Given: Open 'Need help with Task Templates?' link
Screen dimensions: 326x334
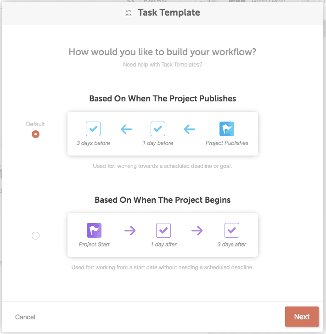Looking at the screenshot, I should point(163,65).
